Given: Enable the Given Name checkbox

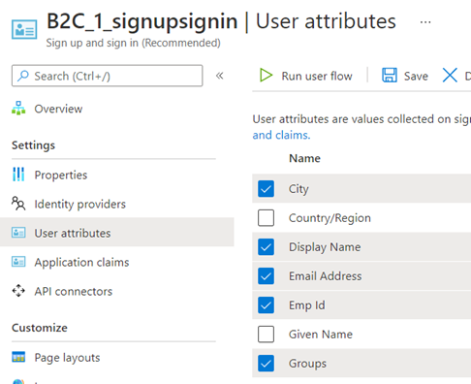Looking at the screenshot, I should [266, 335].
